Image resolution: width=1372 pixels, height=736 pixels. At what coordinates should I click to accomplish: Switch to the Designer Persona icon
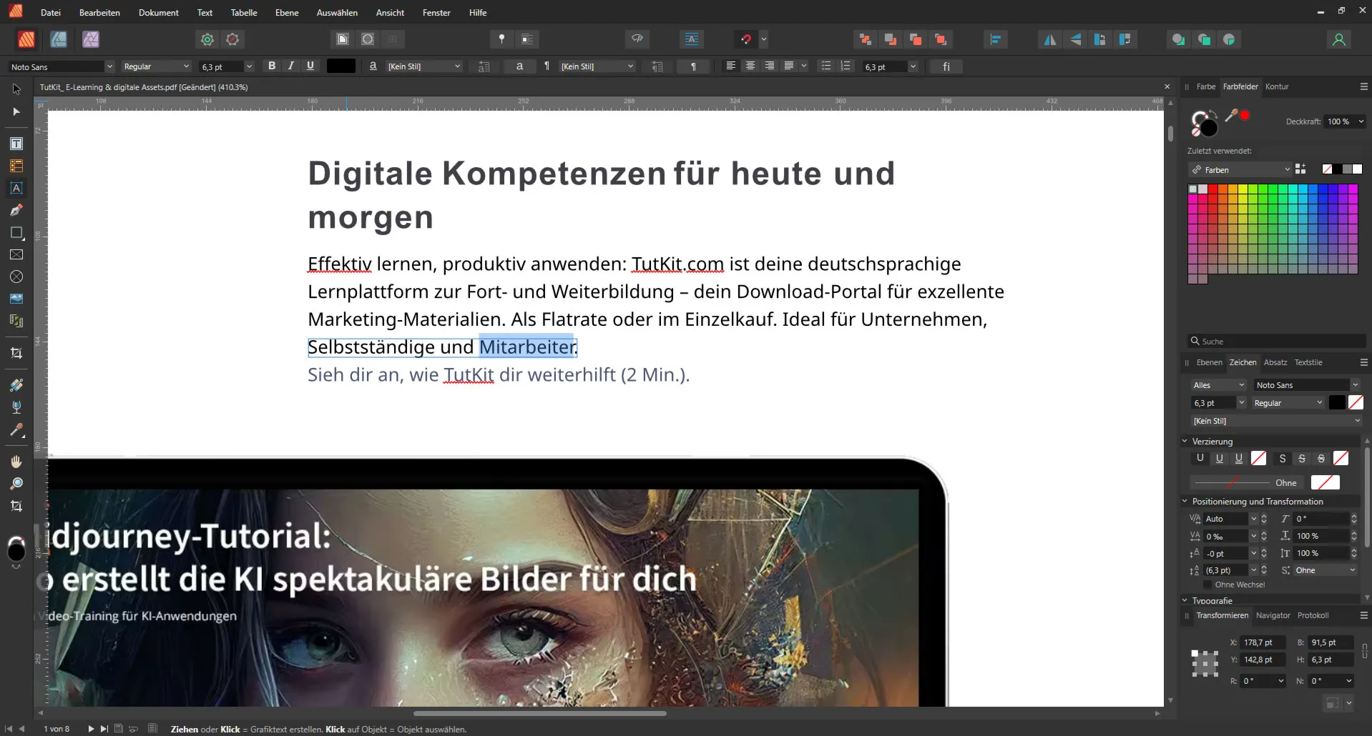[x=59, y=39]
